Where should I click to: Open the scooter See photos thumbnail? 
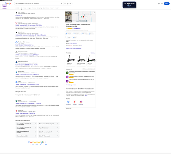68,17
